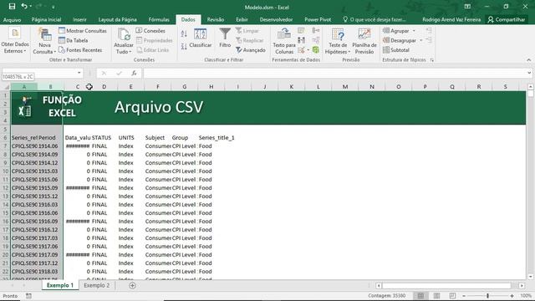Collapse the ribbon with the chevron
The height and width of the screenshot is (301, 535).
(x=529, y=59)
